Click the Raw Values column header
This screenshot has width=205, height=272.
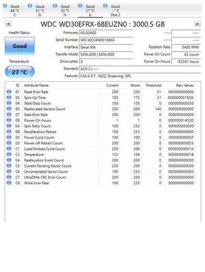pyautogui.click(x=179, y=85)
